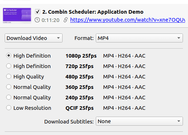Click the 'Download Subtitles:' label
This screenshot has height=135, width=188.
[69, 122]
